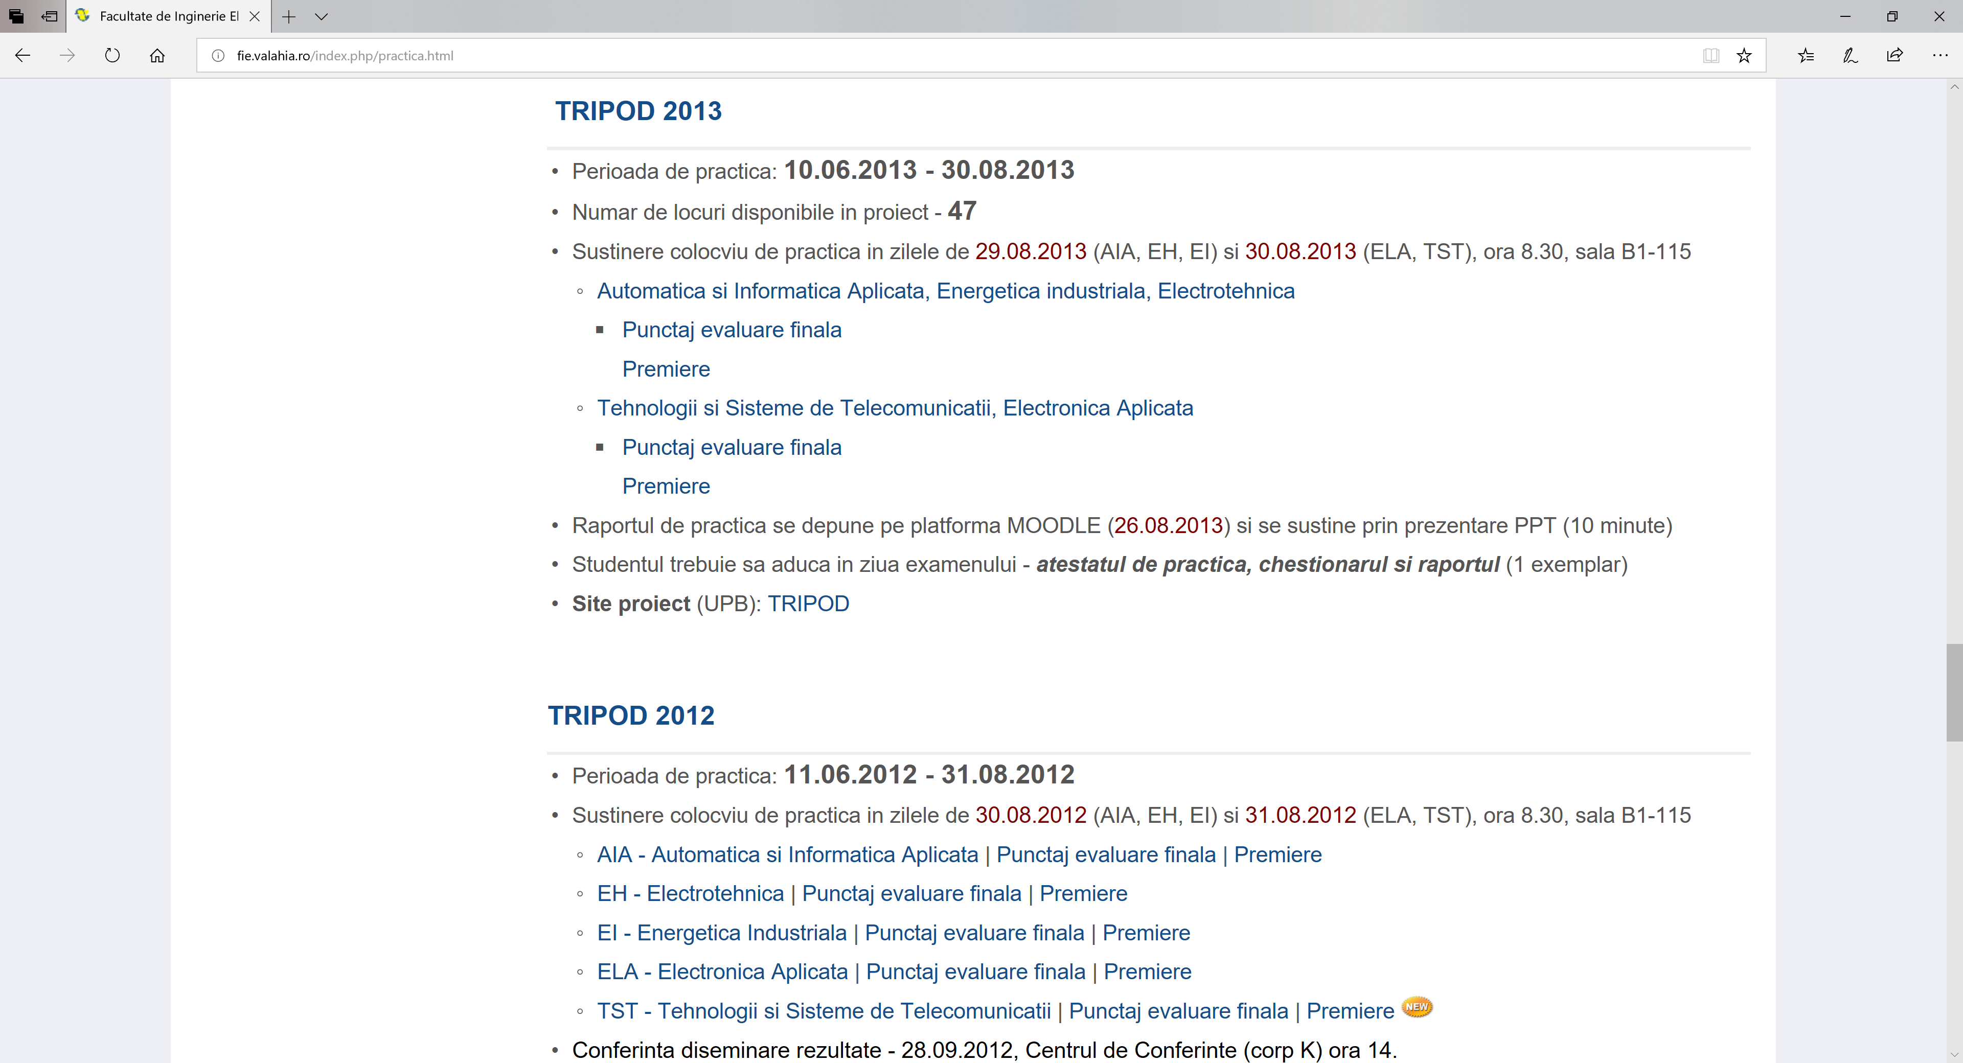Open the Favorites hub icon
The width and height of the screenshot is (1963, 1063).
pyautogui.click(x=1805, y=55)
